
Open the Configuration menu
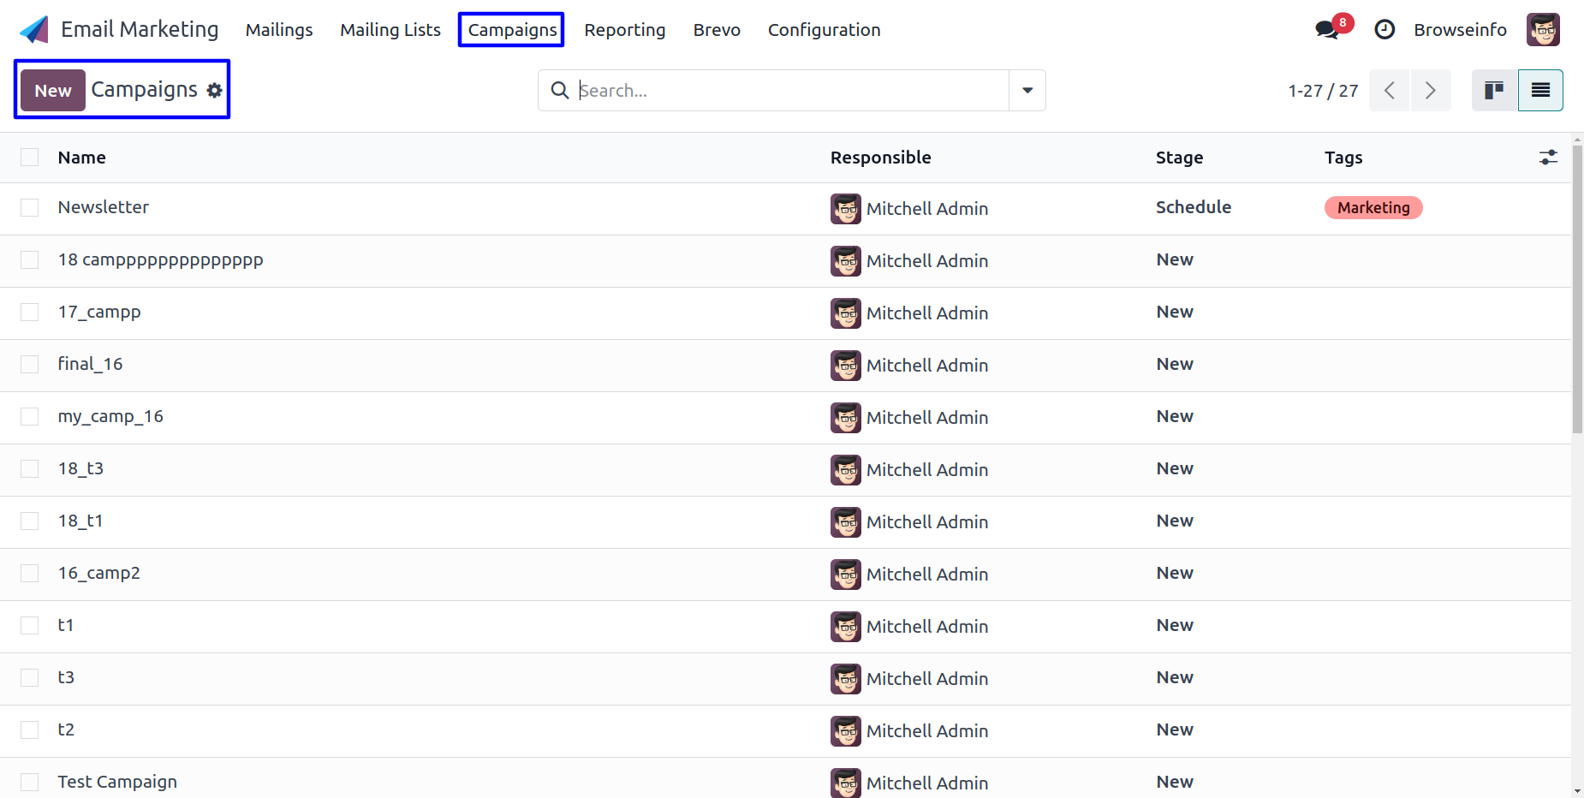click(824, 30)
